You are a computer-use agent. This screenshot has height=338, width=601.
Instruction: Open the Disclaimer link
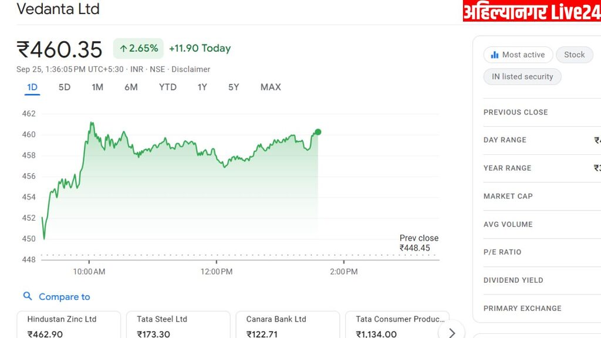pyautogui.click(x=191, y=69)
